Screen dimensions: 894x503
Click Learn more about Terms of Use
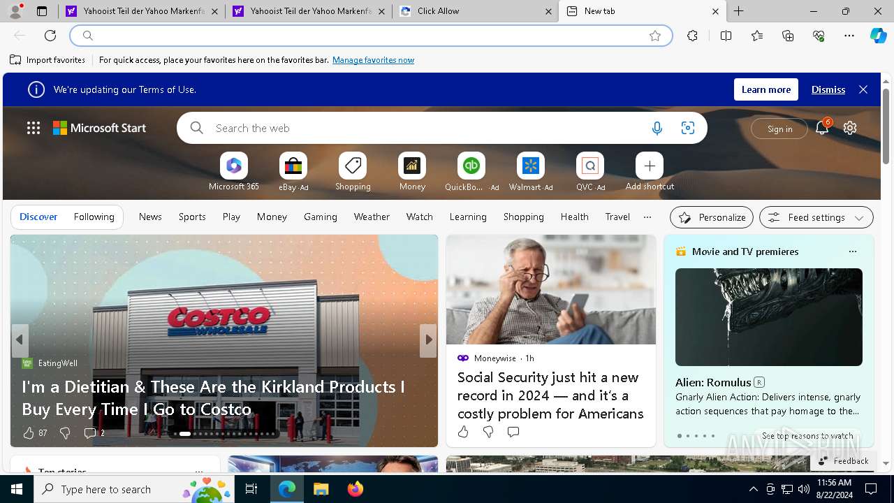[x=765, y=89]
